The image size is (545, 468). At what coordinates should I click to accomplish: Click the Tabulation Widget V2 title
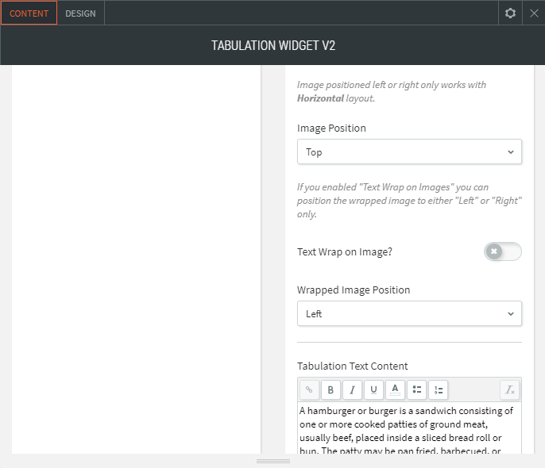pyautogui.click(x=272, y=45)
